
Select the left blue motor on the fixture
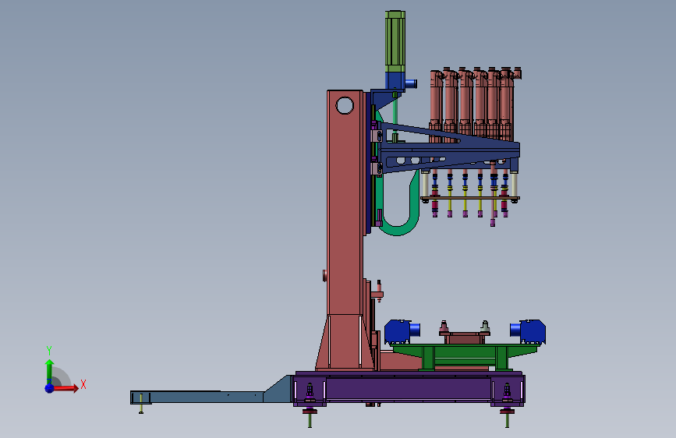pyautogui.click(x=402, y=331)
